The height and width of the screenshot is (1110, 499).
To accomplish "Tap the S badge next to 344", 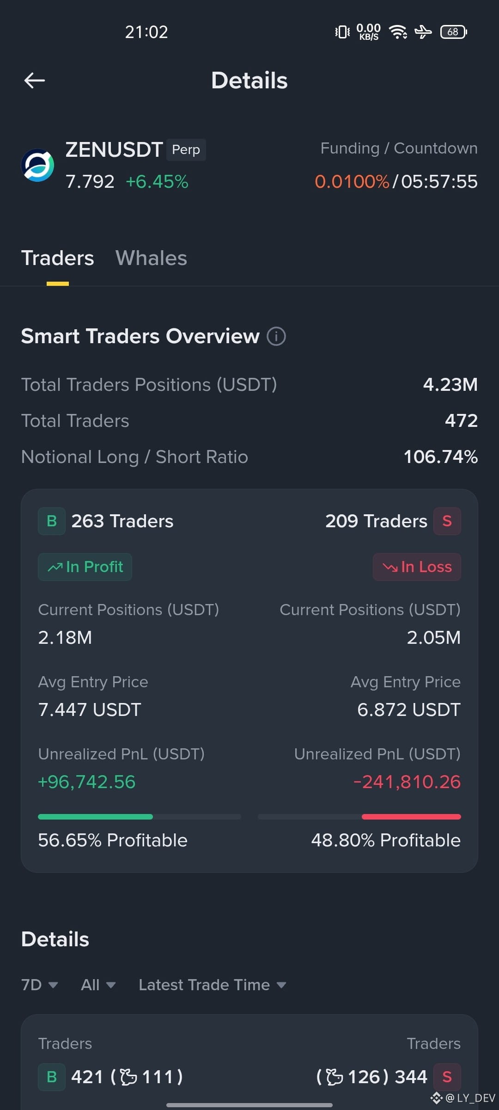I will pyautogui.click(x=447, y=1077).
